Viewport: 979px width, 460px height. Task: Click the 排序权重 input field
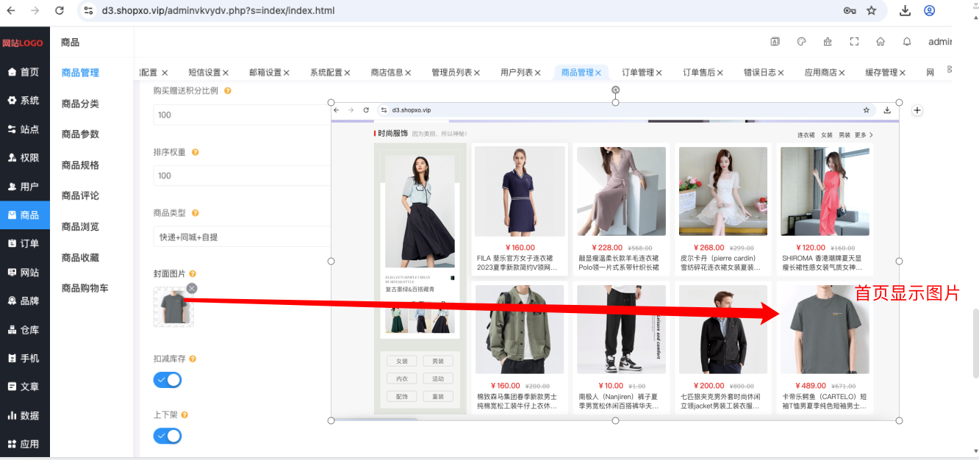[x=242, y=176]
